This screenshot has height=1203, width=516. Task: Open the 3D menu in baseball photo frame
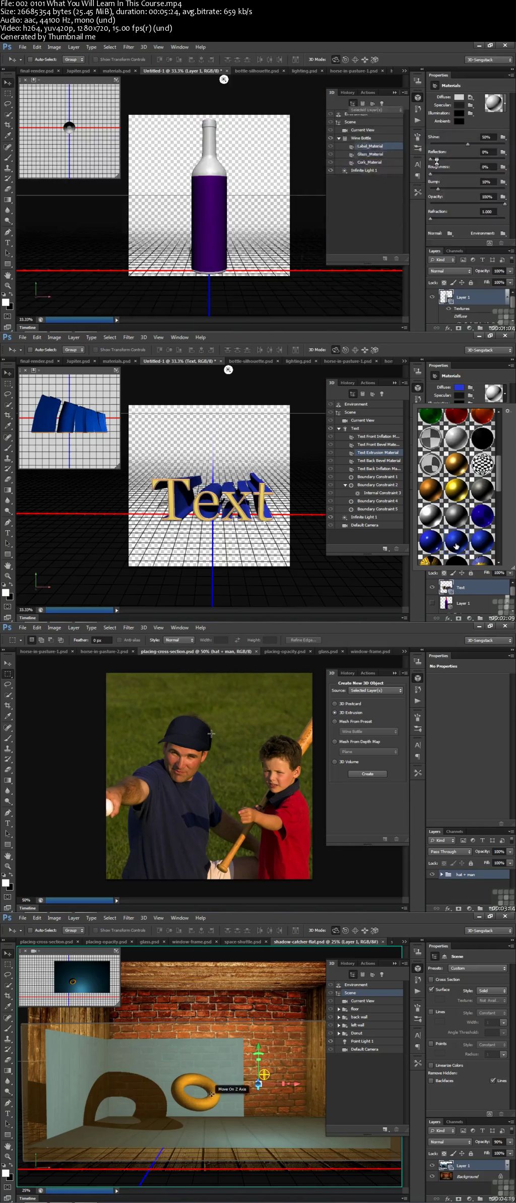(144, 627)
